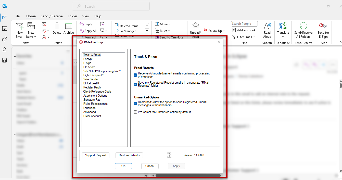Switch to the Home tab

[31, 16]
